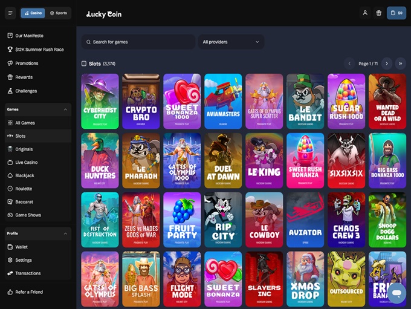The width and height of the screenshot is (411, 309).
Task: Open Settings in Profile section
Action: pyautogui.click(x=38, y=260)
